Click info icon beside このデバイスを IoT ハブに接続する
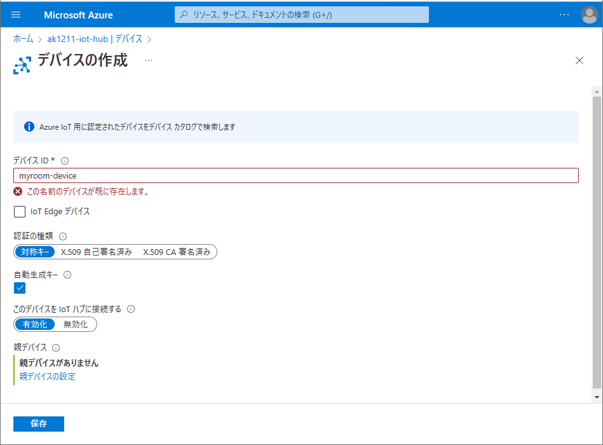This screenshot has height=445, width=603. click(x=131, y=310)
